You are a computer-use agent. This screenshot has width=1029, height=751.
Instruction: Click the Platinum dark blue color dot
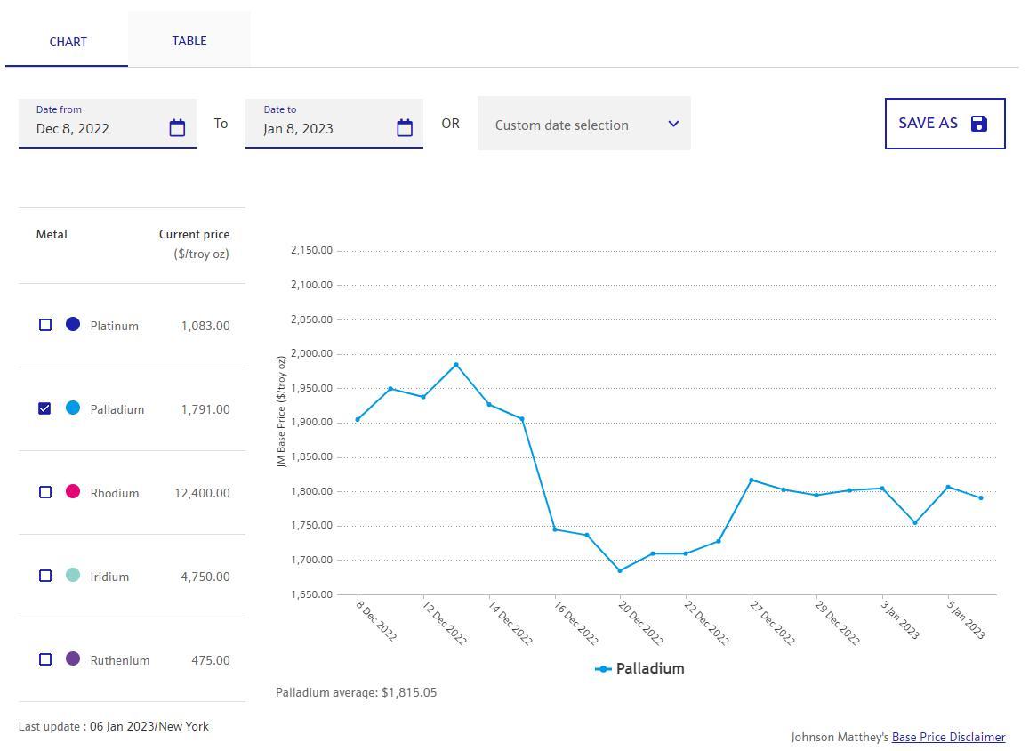coord(73,324)
